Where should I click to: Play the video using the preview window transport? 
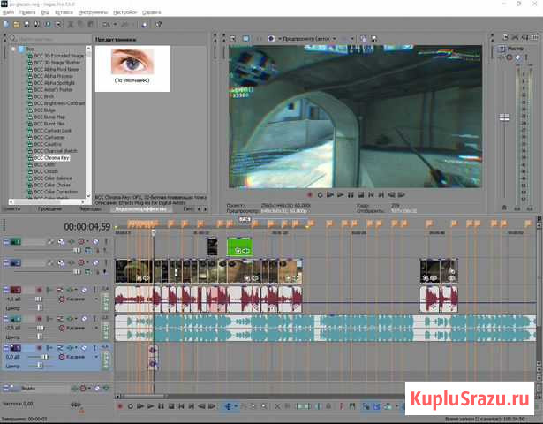(341, 195)
